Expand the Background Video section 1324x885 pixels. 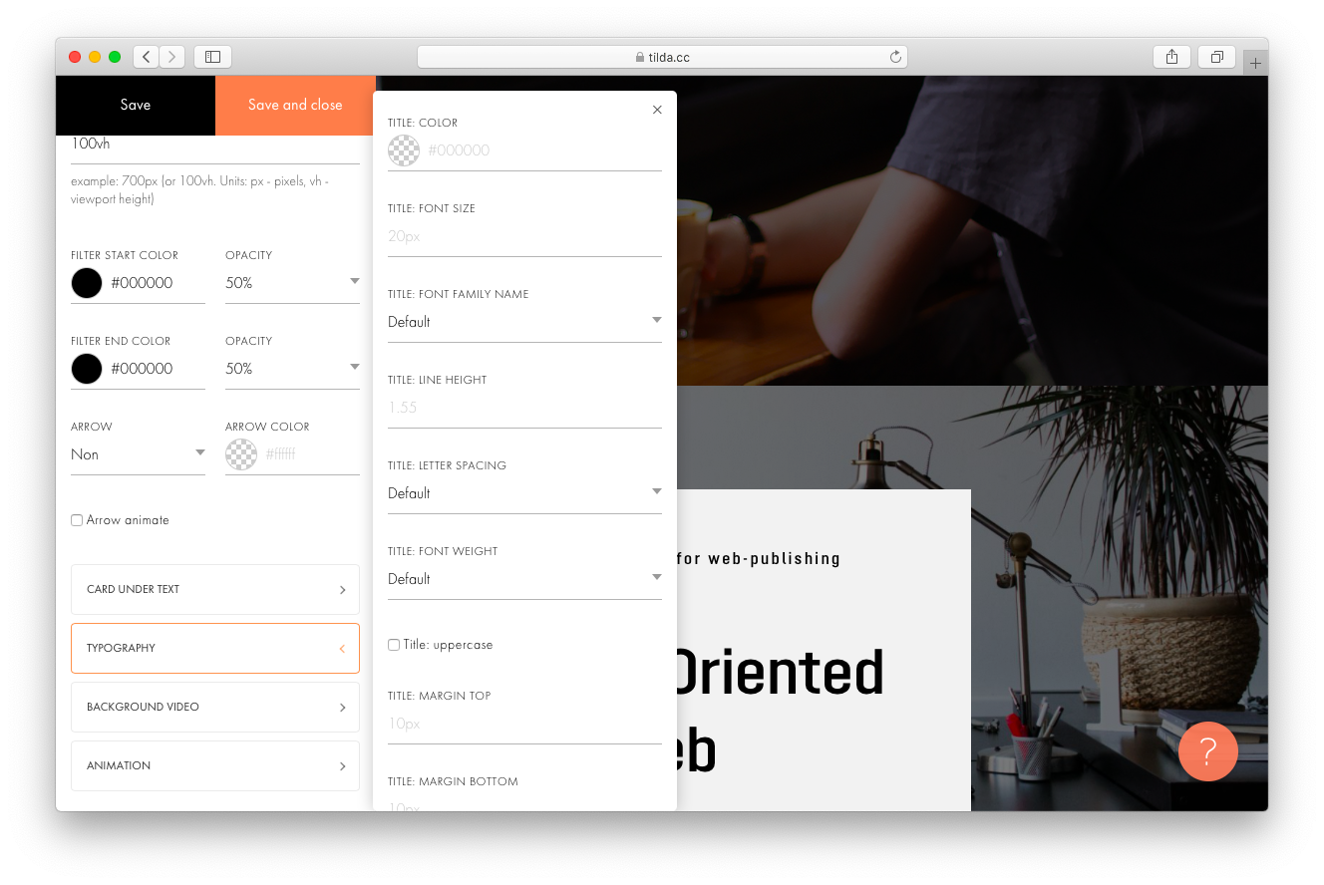[214, 707]
